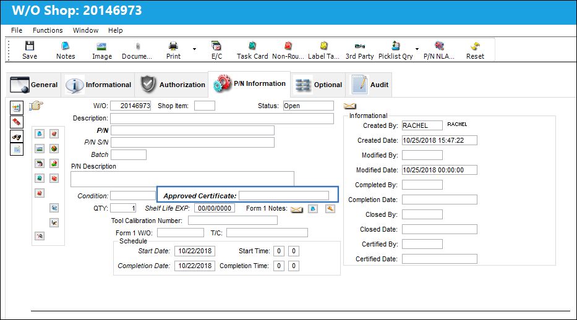This screenshot has height=320, width=577.
Task: Click the Shop Item field
Action: pyautogui.click(x=205, y=106)
